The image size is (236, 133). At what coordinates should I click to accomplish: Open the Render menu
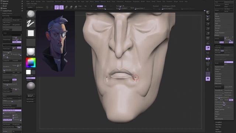pos(143,1)
